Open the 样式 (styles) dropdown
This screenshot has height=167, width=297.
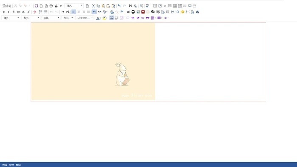coord(11,18)
